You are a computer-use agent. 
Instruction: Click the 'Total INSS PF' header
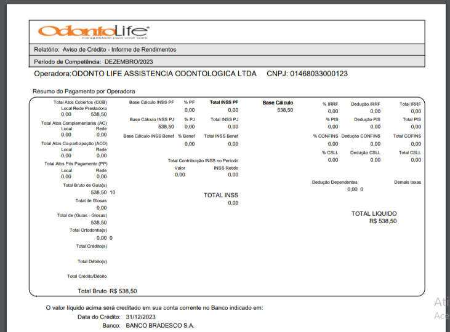tap(224, 102)
